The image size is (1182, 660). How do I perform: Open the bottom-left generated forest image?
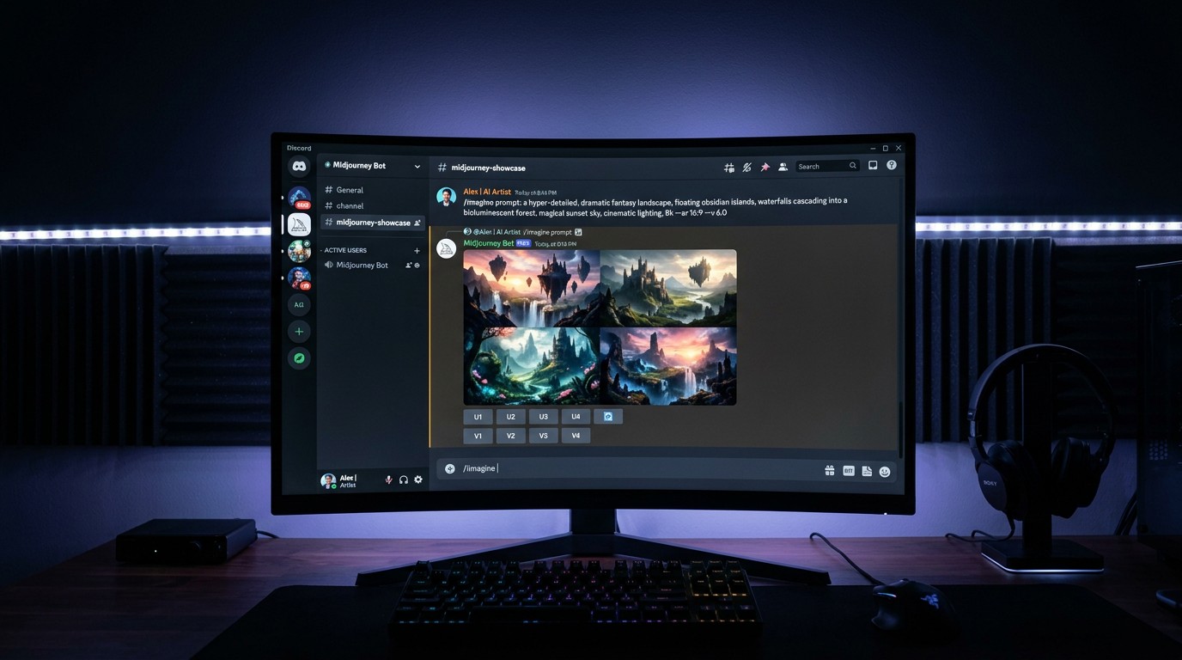pos(531,366)
